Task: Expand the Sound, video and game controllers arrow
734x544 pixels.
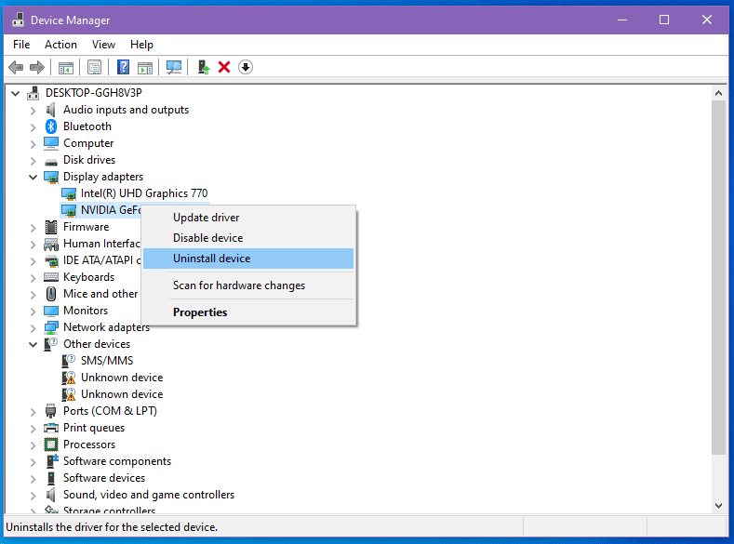Action: click(x=33, y=496)
